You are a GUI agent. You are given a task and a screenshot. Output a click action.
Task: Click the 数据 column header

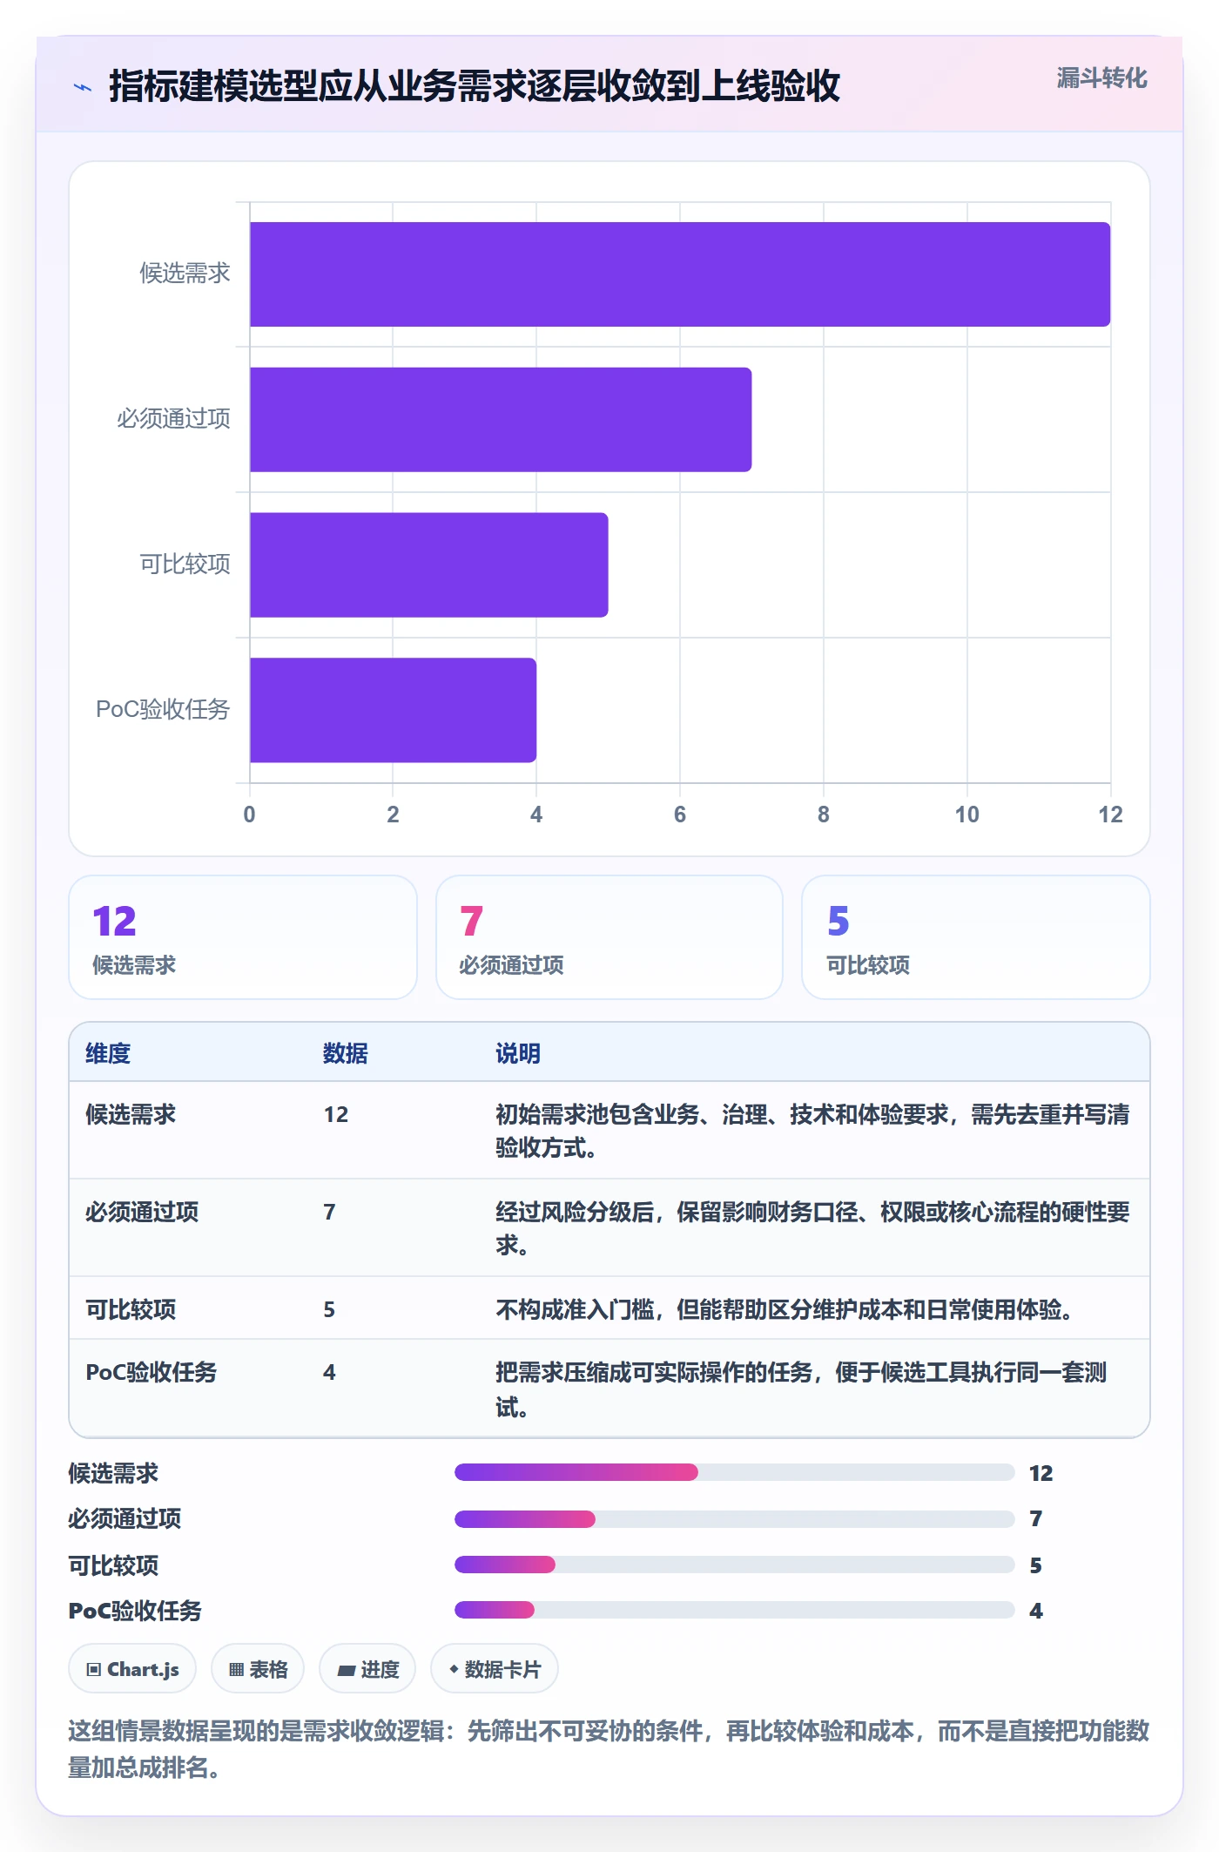pyautogui.click(x=346, y=1053)
